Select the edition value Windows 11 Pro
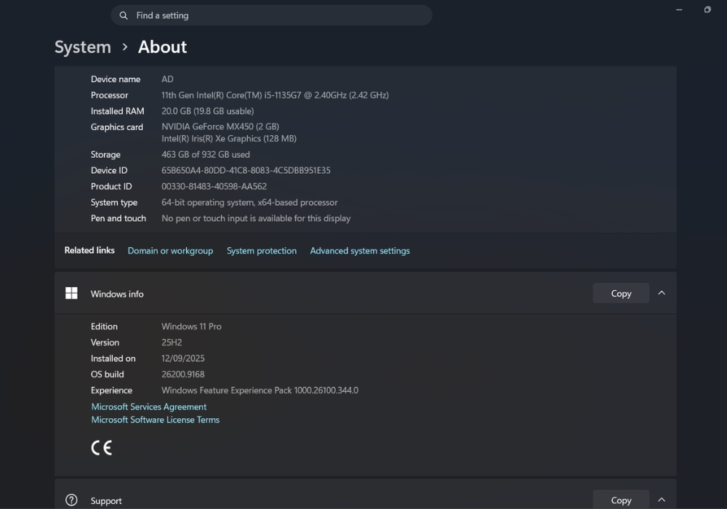This screenshot has height=509, width=727. (x=191, y=326)
